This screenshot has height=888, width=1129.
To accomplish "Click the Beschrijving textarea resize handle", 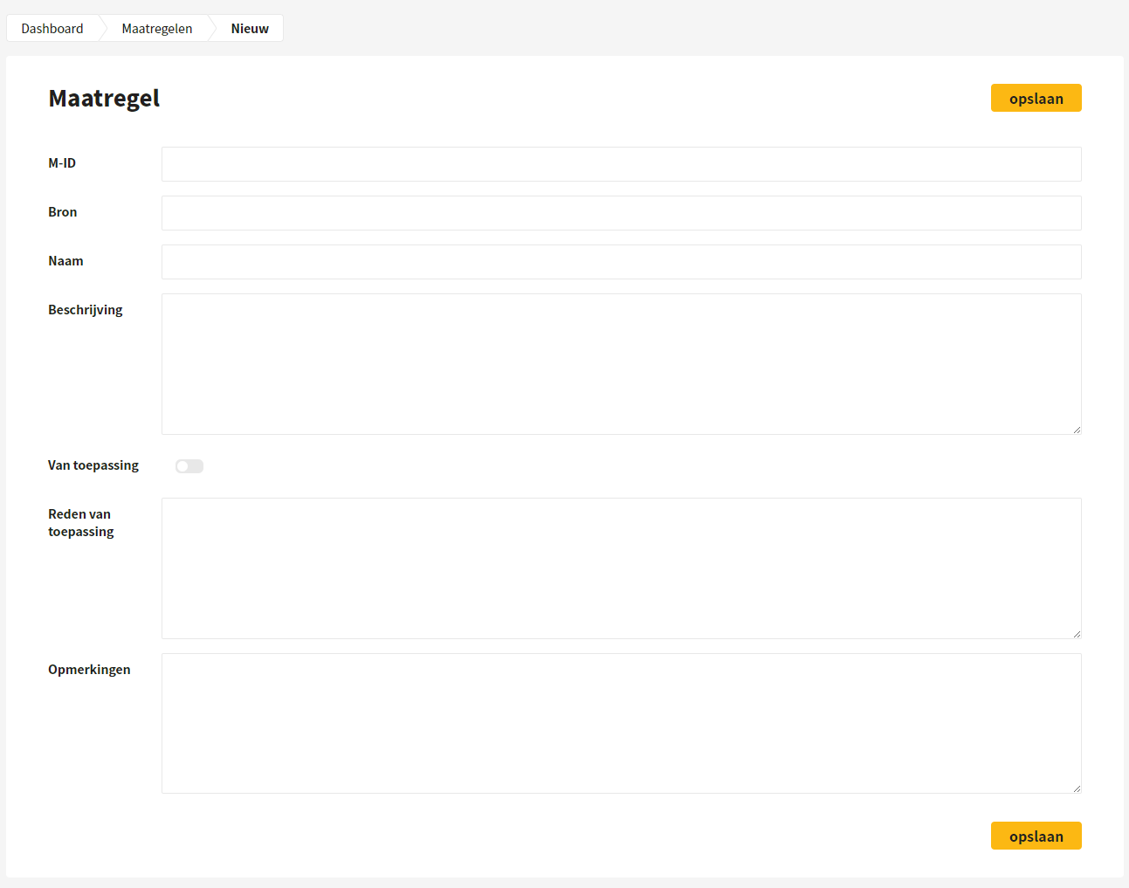I will click(x=1077, y=430).
